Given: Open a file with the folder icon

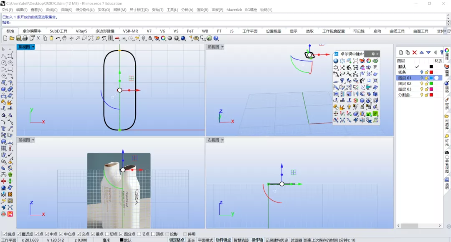Looking at the screenshot, I should [x=12, y=38].
